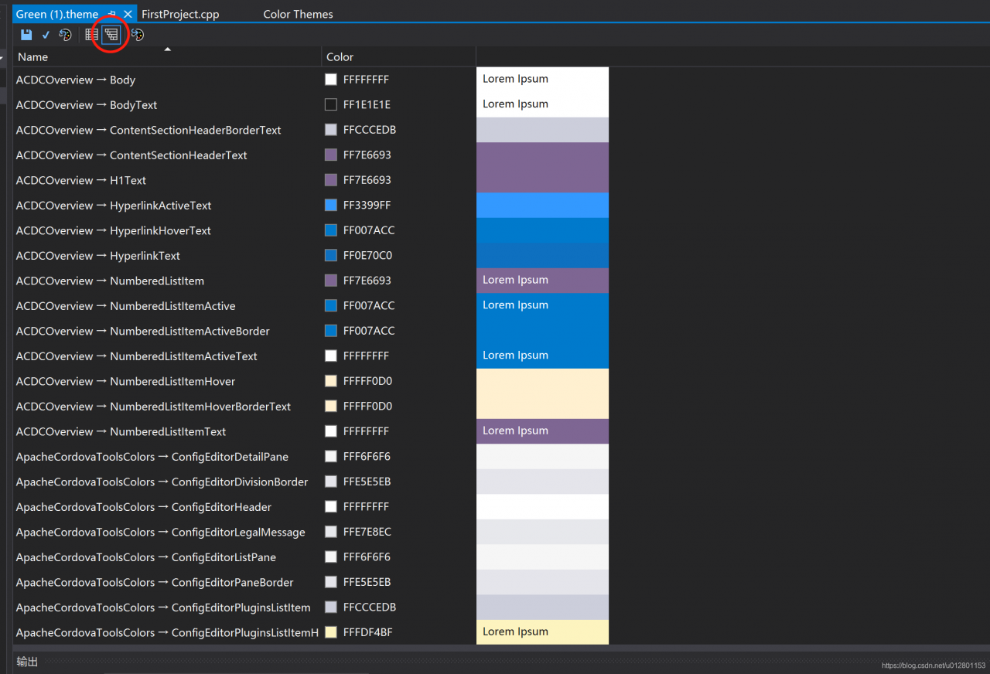Click the palette icon at toolbar's end
Image resolution: width=990 pixels, height=674 pixels.
(x=138, y=35)
